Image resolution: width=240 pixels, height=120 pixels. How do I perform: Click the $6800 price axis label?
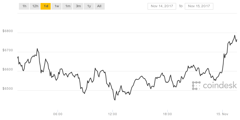(x=8, y=31)
